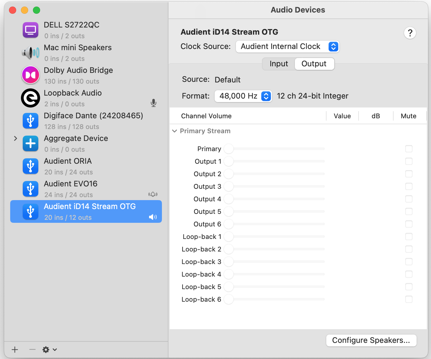Click the Loopback Audio device icon
The width and height of the screenshot is (431, 359).
click(31, 98)
